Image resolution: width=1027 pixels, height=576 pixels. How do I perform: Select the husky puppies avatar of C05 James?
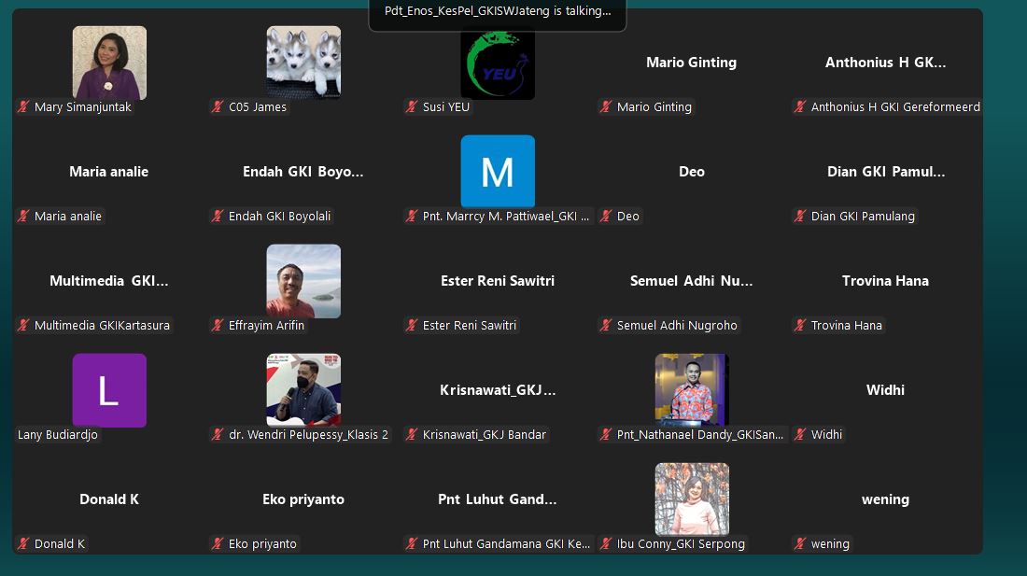pyautogui.click(x=304, y=63)
